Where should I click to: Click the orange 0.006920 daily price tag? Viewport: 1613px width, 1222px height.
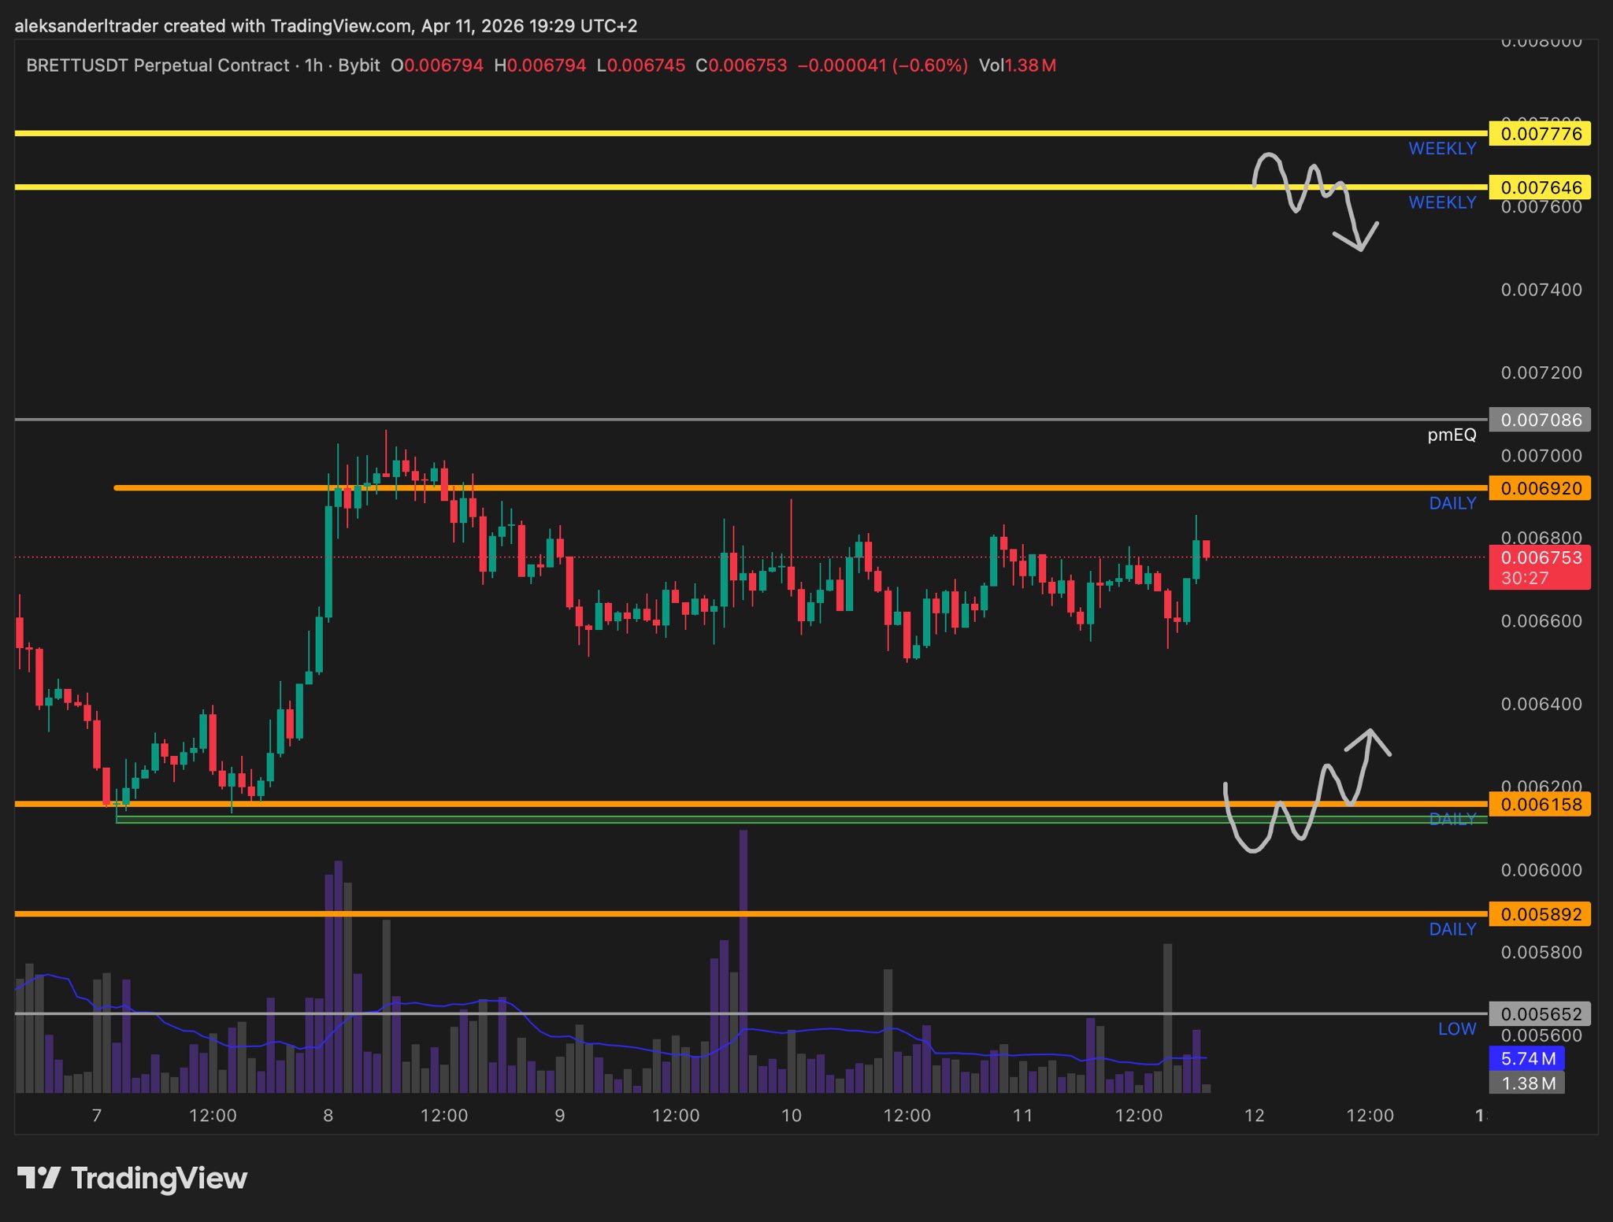(x=1540, y=488)
